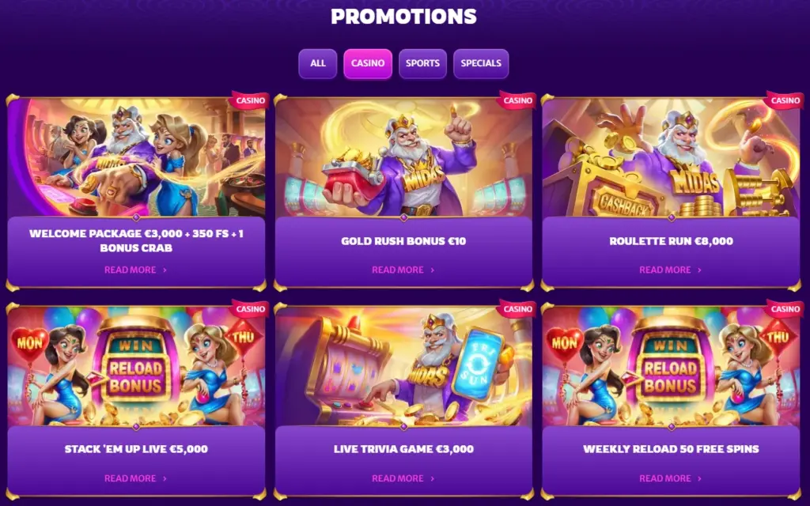
Task: Switch to the CASINO promotions tab
Action: [x=368, y=63]
